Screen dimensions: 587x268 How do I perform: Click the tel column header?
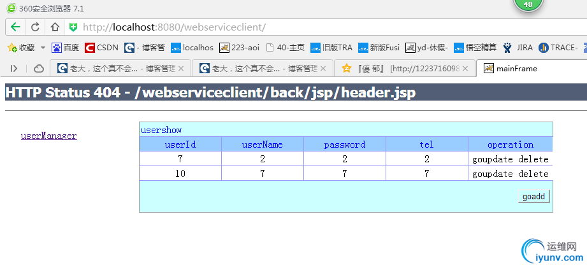427,145
